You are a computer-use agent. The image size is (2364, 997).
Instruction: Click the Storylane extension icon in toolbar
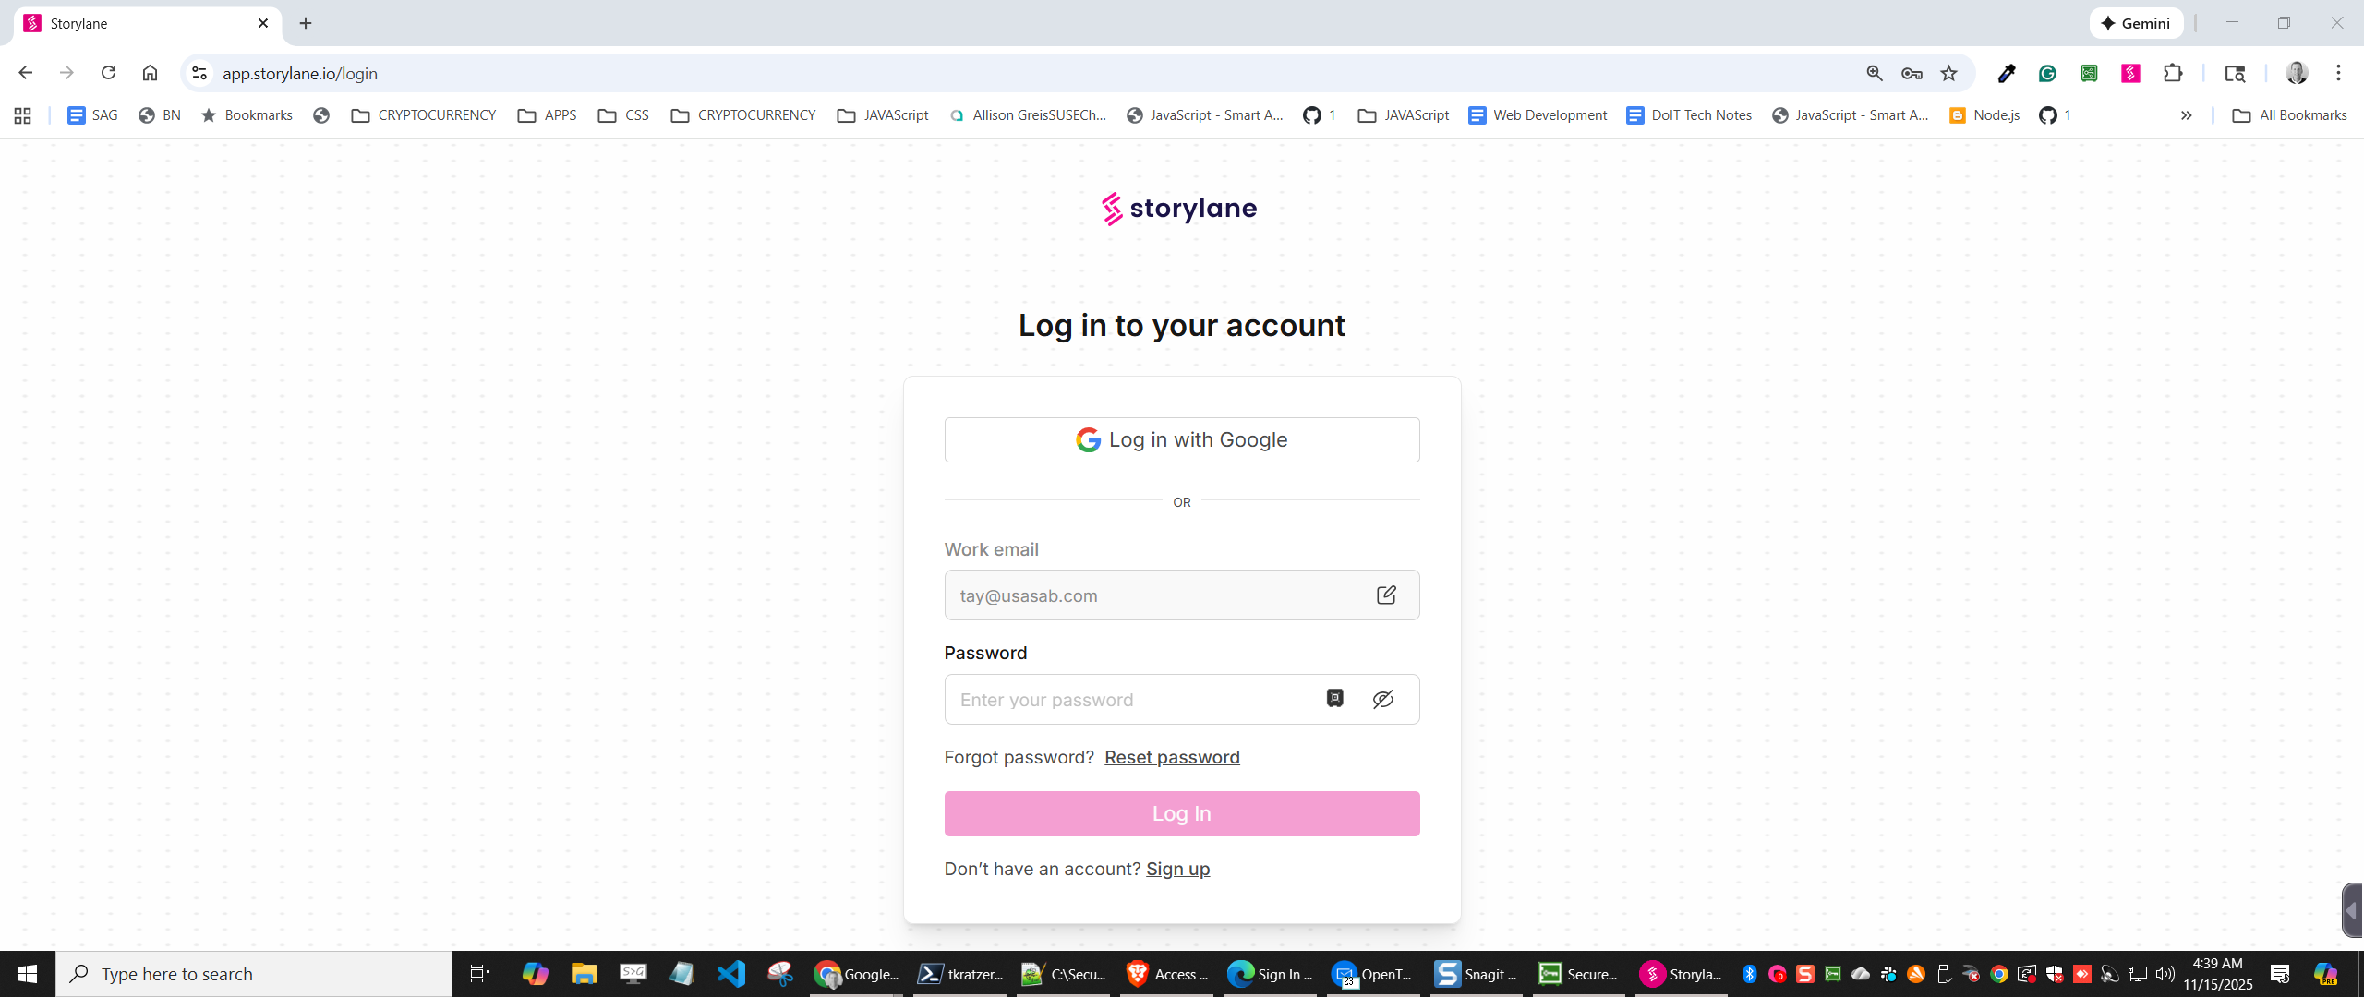[x=2130, y=73]
